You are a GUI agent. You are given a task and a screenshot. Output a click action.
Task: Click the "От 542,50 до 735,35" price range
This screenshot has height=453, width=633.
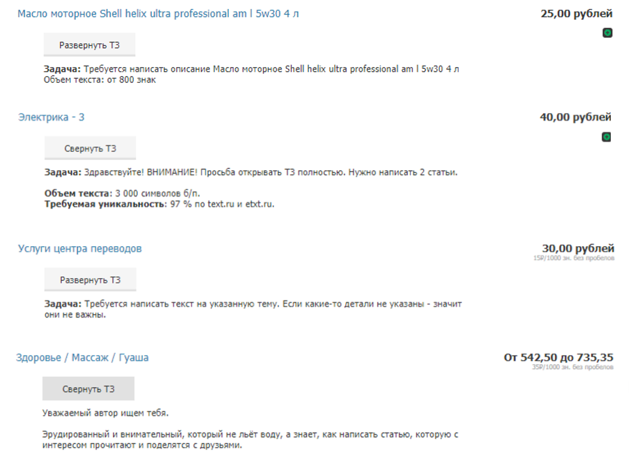point(558,358)
